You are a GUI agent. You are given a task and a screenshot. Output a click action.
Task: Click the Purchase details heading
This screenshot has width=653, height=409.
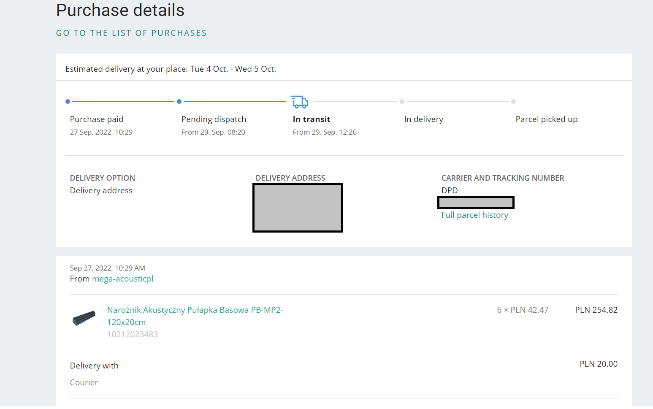(x=120, y=10)
